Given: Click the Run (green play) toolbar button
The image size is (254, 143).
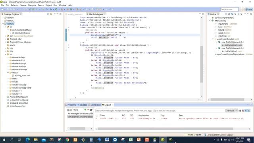Looking at the screenshot, I should (56, 10).
